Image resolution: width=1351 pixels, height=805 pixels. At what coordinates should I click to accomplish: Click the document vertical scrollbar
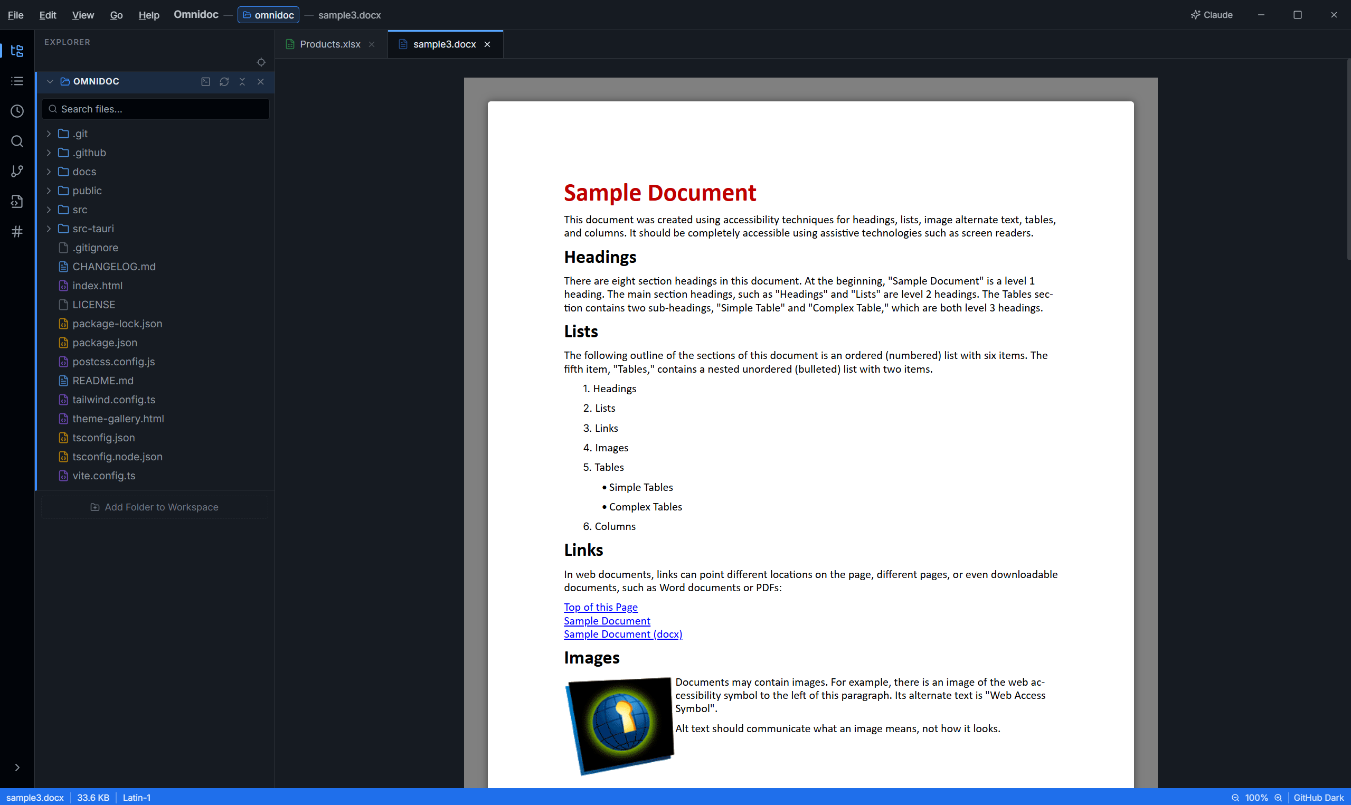(1348, 160)
